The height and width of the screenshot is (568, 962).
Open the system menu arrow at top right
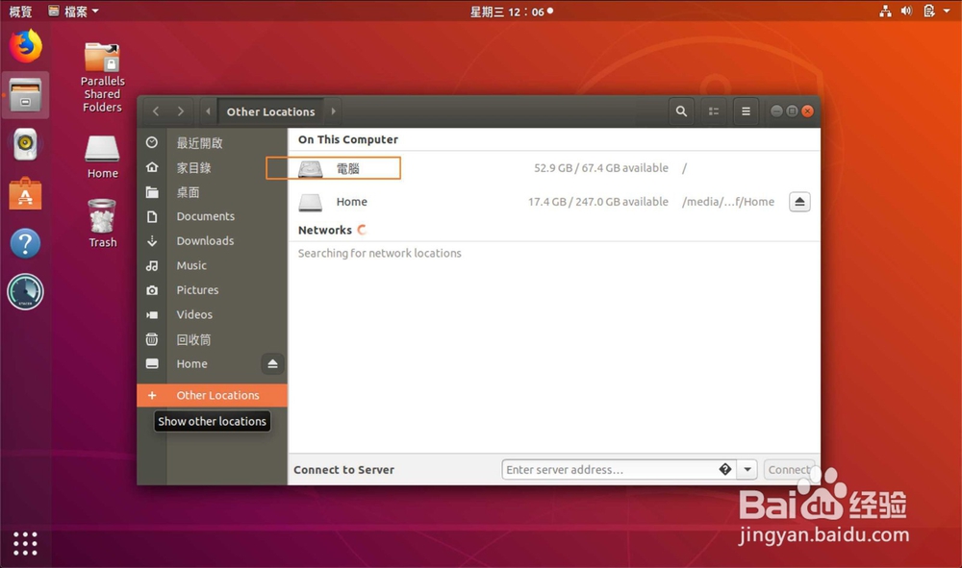[x=947, y=11]
